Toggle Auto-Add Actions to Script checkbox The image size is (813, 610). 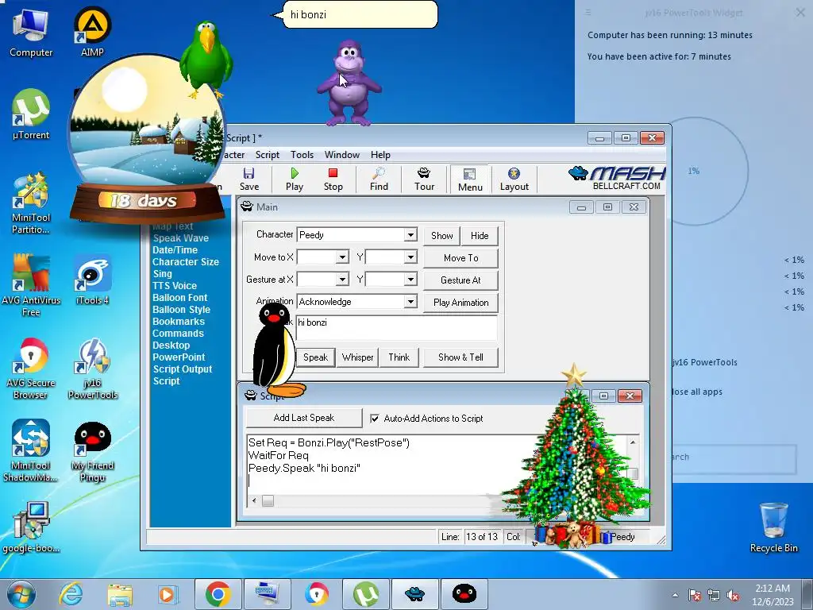pos(375,418)
